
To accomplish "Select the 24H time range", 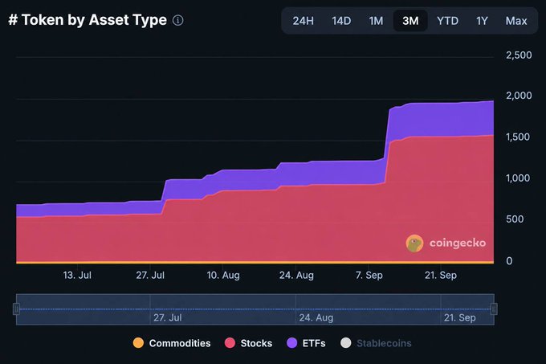I will (x=303, y=21).
